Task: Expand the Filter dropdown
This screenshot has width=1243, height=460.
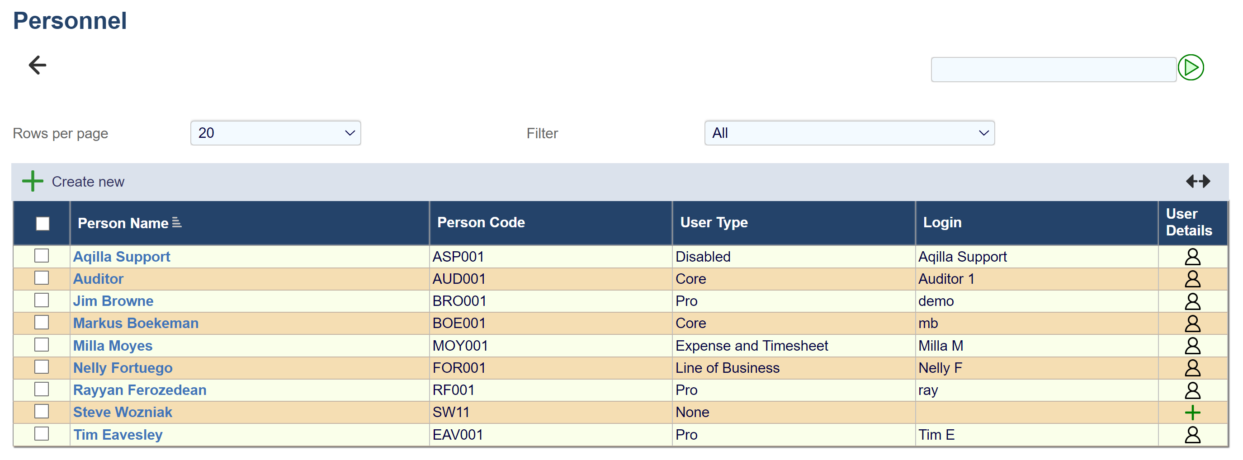Action: pyautogui.click(x=849, y=133)
